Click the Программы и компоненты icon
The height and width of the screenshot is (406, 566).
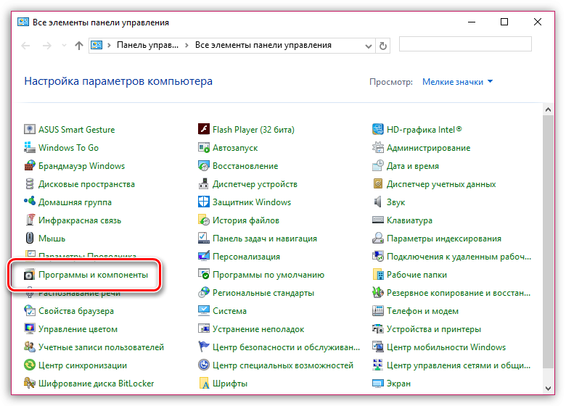[30, 274]
